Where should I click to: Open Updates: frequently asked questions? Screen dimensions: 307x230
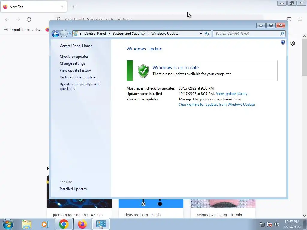coord(80,86)
